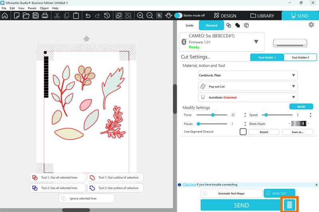Undo the last action
The image size is (319, 212).
click(88, 16)
